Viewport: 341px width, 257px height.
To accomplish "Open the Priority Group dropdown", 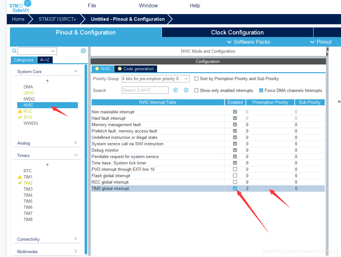I will point(155,79).
